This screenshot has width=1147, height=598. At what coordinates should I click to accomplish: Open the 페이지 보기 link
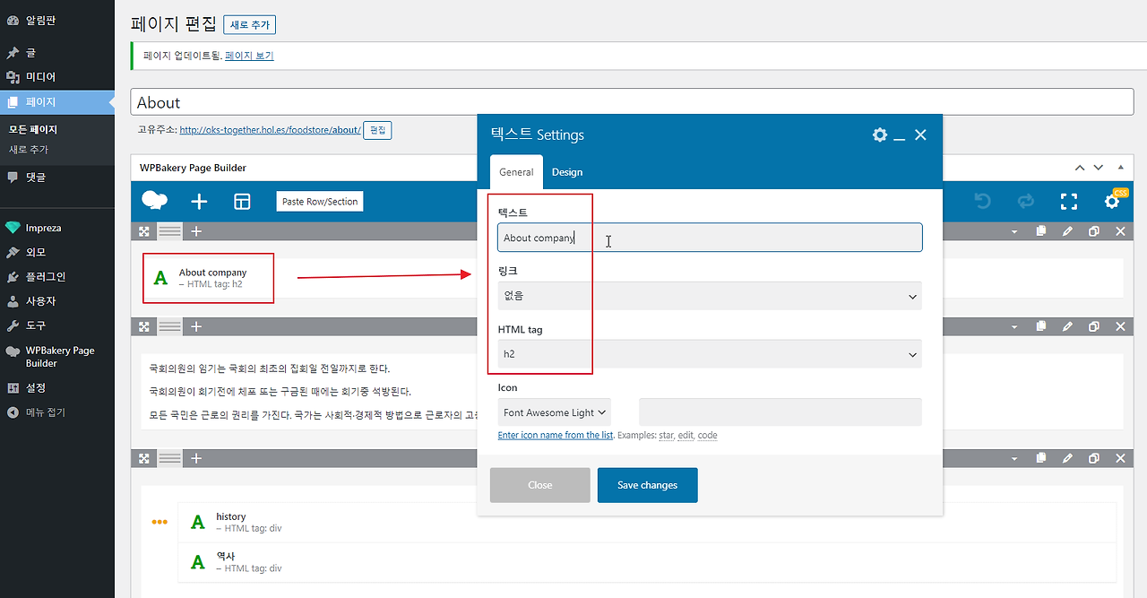pos(249,56)
